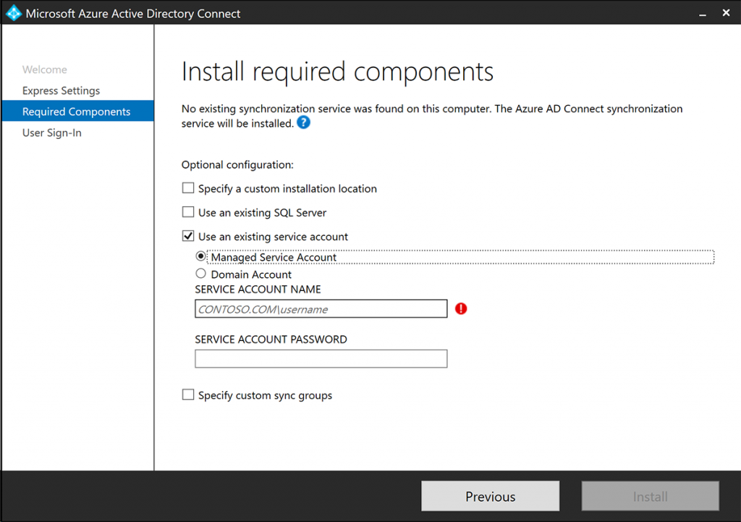Image resolution: width=741 pixels, height=522 pixels.
Task: Enable "Use an existing SQL Server"
Action: 187,212
